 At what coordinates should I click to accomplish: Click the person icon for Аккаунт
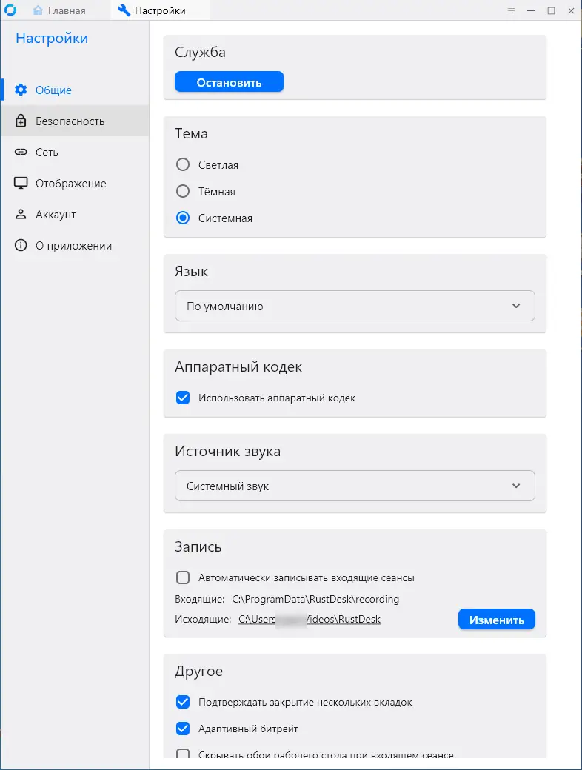click(x=21, y=215)
